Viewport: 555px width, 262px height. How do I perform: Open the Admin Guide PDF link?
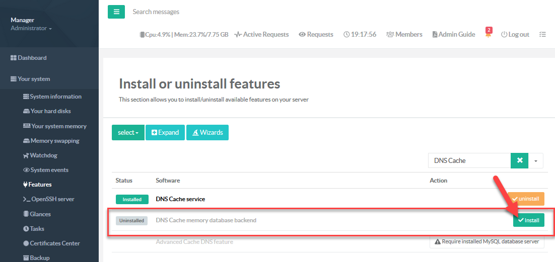point(454,34)
